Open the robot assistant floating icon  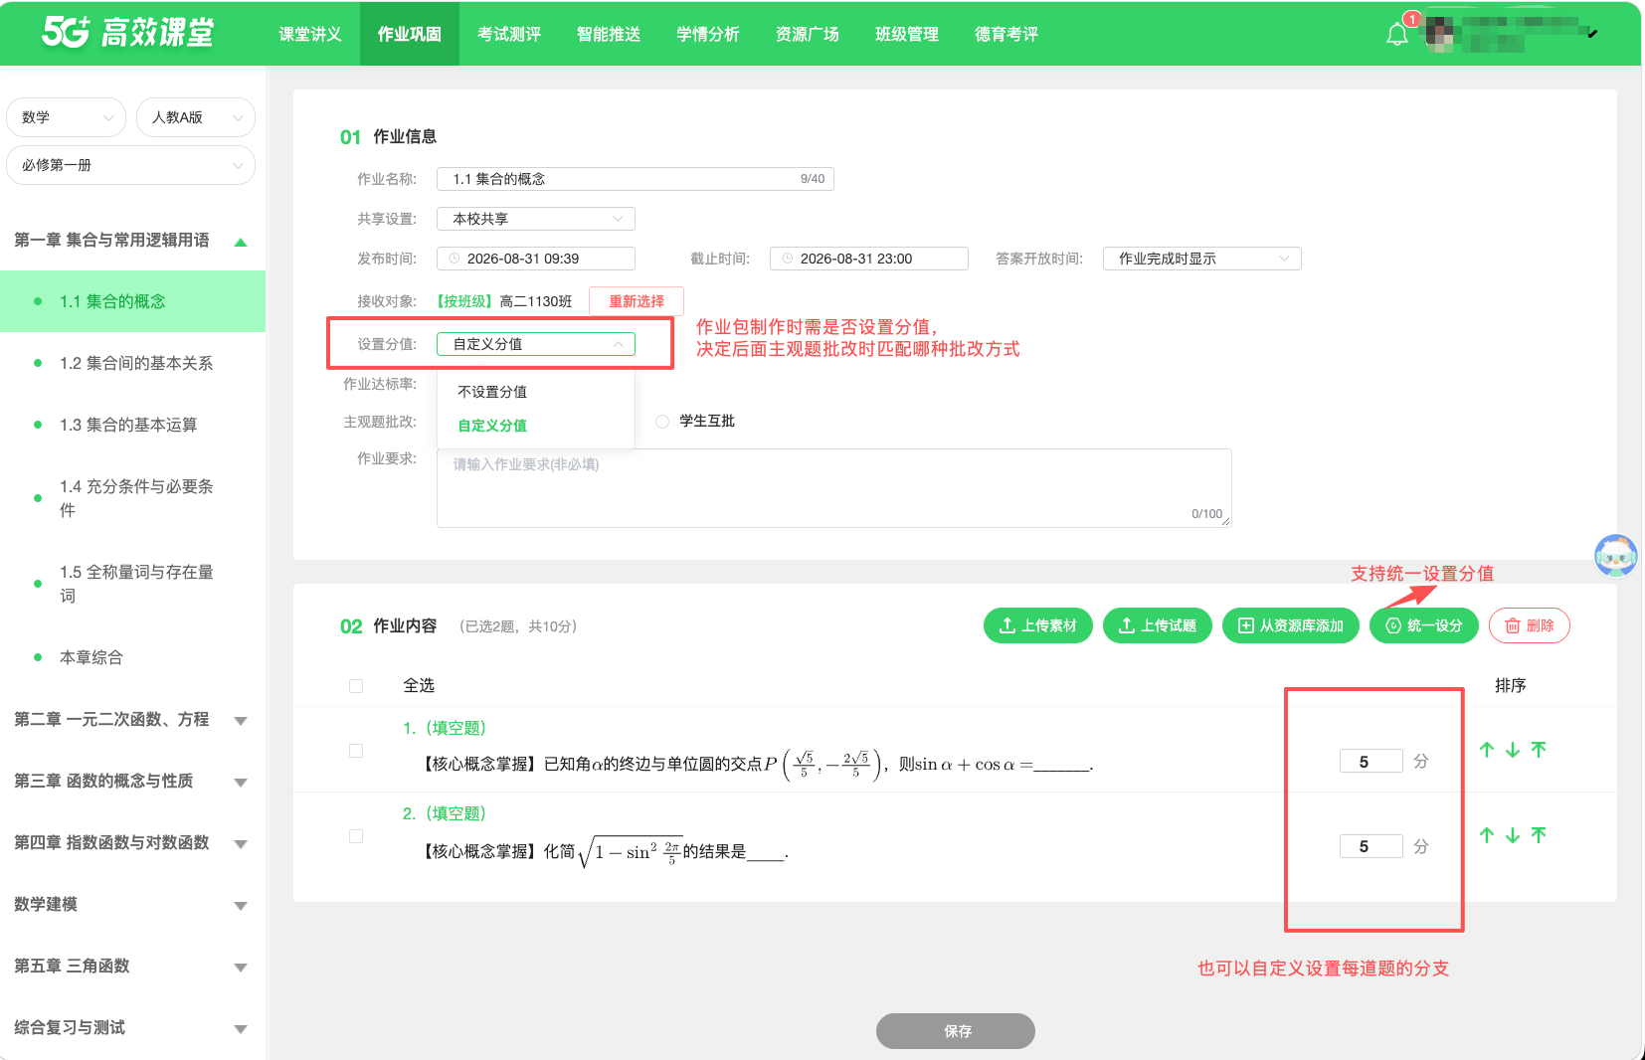pyautogui.click(x=1615, y=556)
